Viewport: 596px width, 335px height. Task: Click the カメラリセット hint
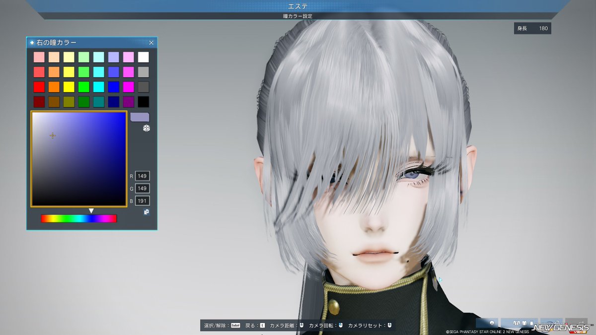point(371,326)
